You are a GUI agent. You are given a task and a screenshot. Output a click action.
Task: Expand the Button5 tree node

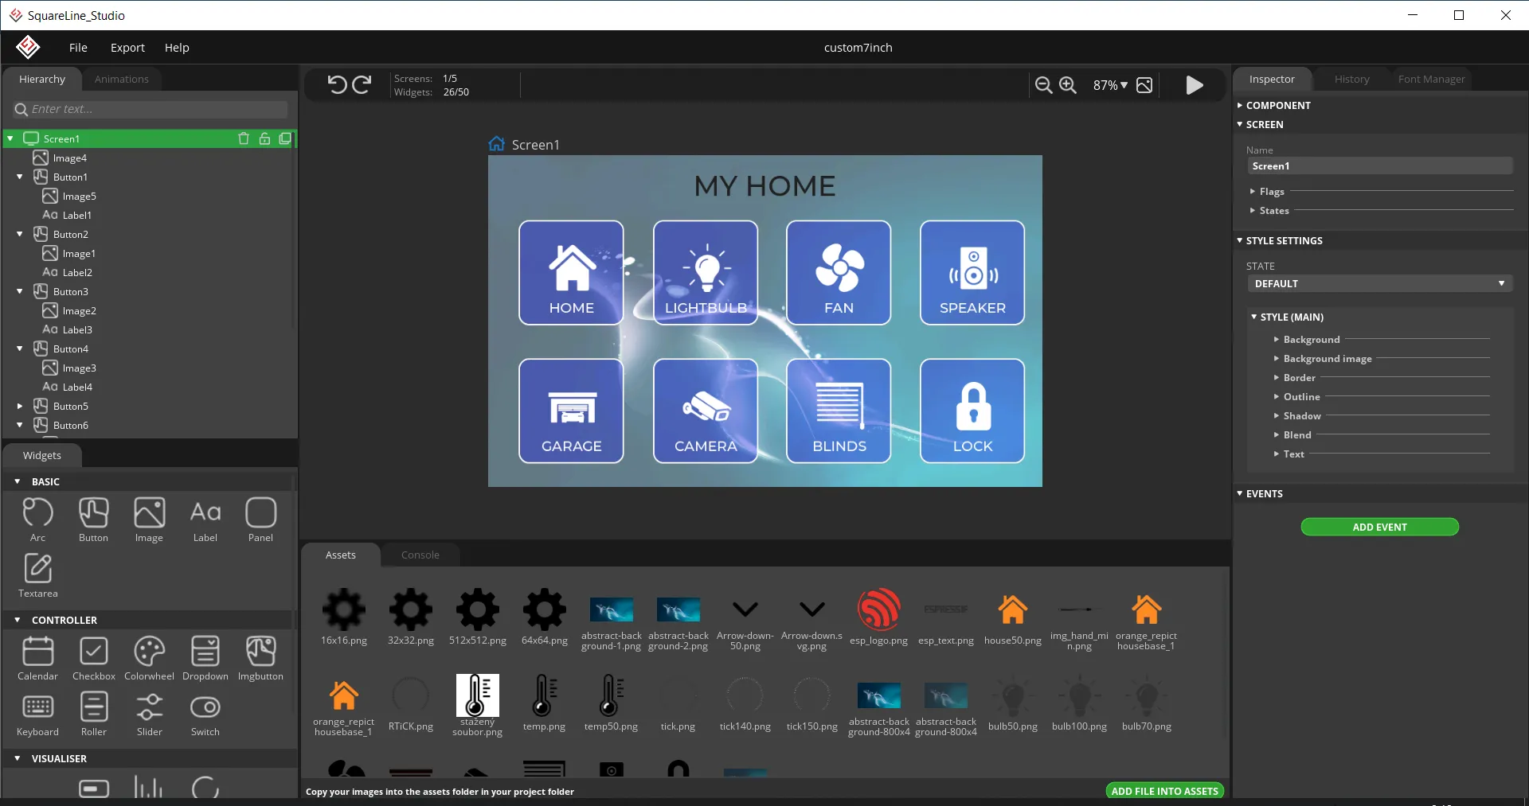[x=20, y=407]
